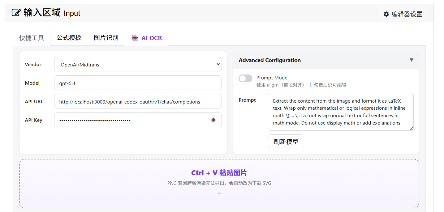Collapse Advanced Configuration using the triangle arrow
The image size is (444, 212).
pyautogui.click(x=411, y=60)
